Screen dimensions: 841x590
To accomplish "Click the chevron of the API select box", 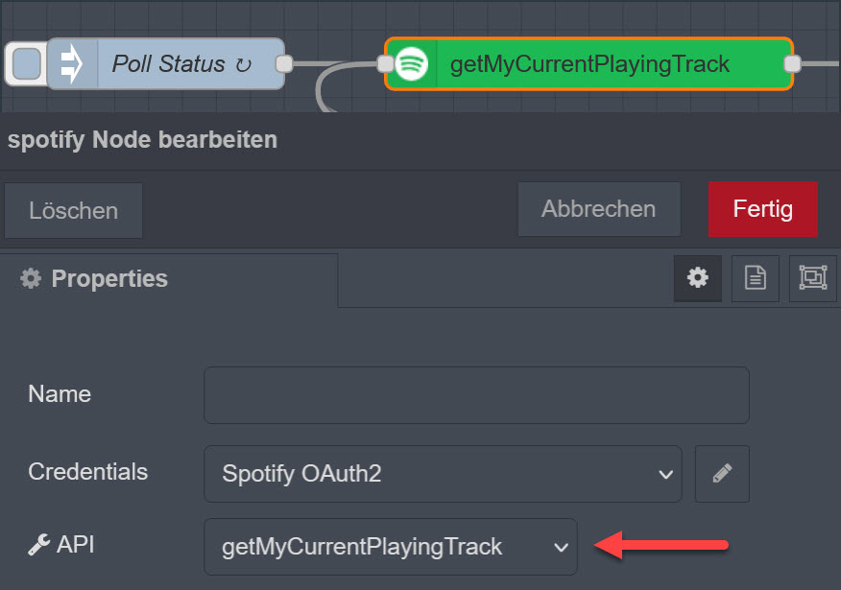I will click(561, 548).
